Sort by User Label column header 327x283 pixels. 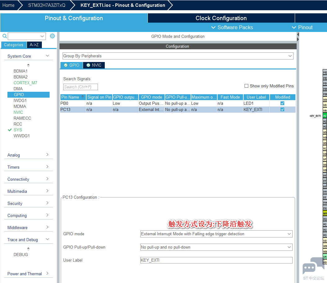tap(256, 97)
